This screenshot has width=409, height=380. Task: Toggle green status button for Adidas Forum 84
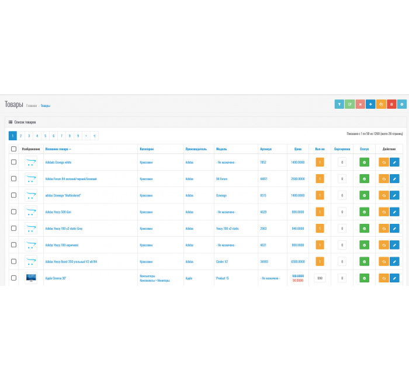pos(364,179)
